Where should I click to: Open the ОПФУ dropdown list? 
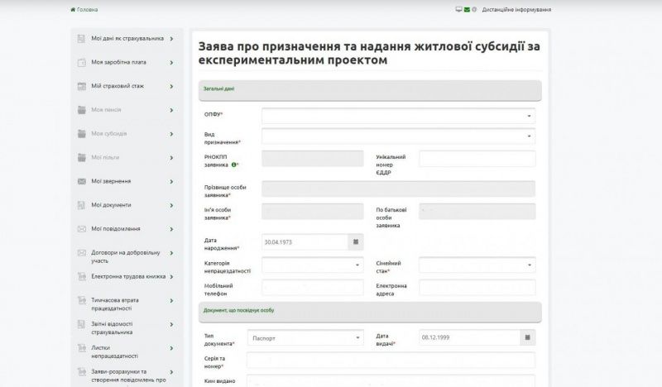click(x=398, y=116)
